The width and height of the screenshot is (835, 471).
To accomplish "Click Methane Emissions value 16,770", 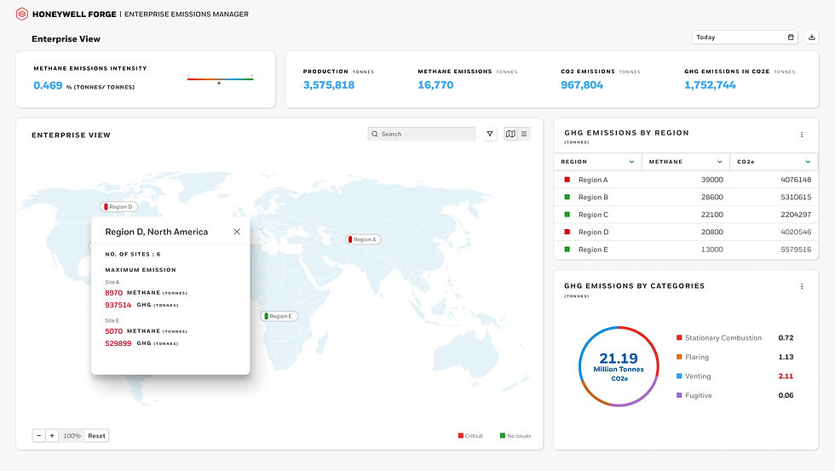I will [x=435, y=85].
